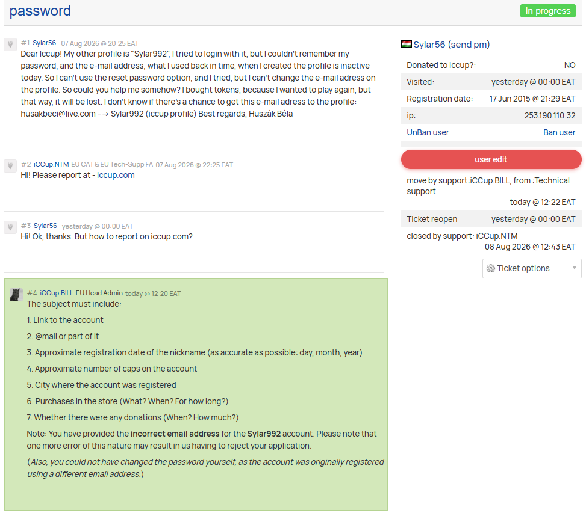Click the red user edit button
586x513 pixels.
click(491, 160)
